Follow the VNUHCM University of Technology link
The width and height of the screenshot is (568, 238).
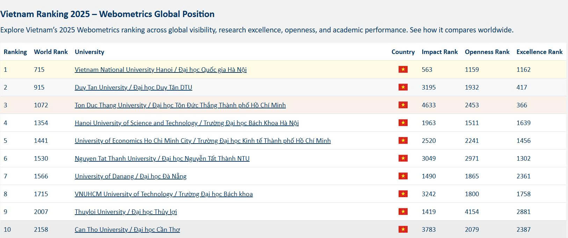pos(163,194)
